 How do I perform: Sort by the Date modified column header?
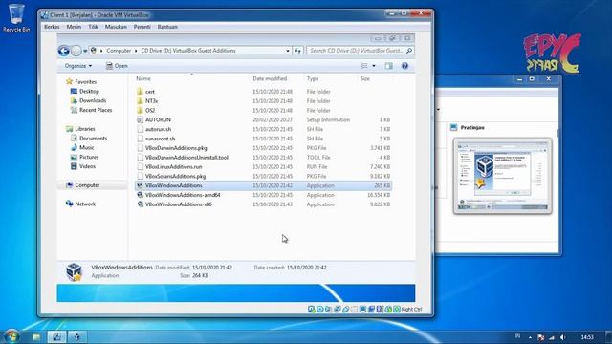(270, 78)
